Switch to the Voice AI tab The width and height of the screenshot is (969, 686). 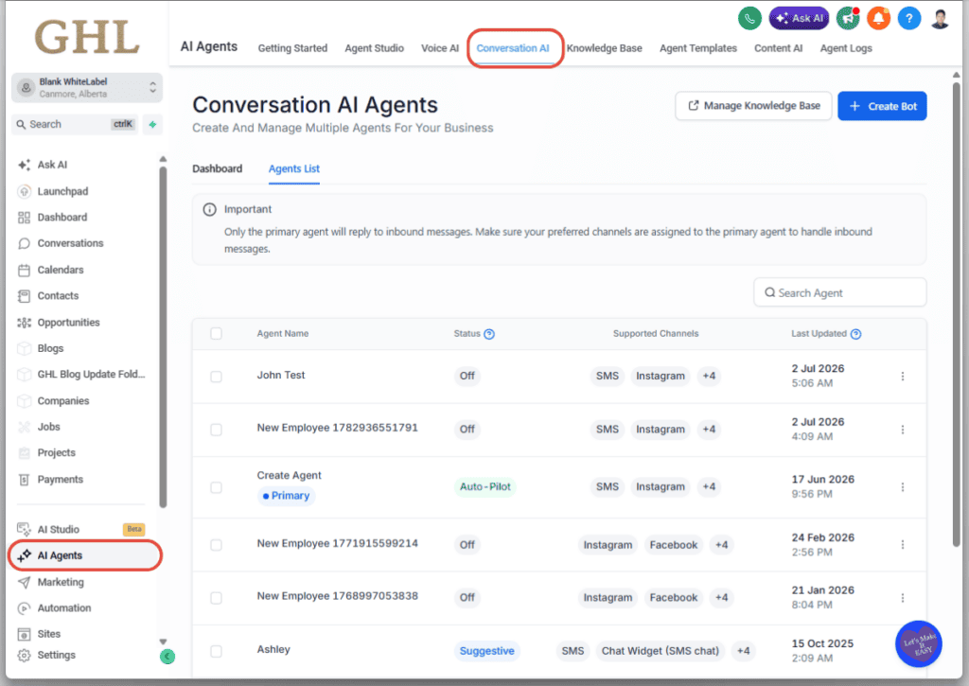(439, 48)
